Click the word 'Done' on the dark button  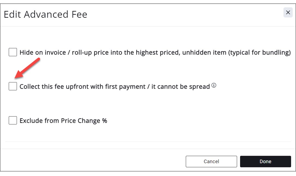(265, 162)
